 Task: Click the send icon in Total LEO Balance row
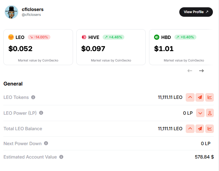point(200,129)
